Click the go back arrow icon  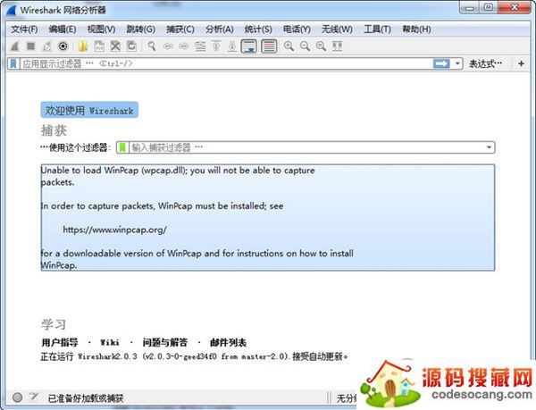pyautogui.click(x=168, y=46)
